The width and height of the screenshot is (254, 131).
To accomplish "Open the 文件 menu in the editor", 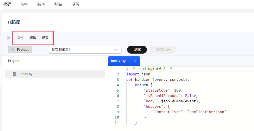I will (20, 38).
